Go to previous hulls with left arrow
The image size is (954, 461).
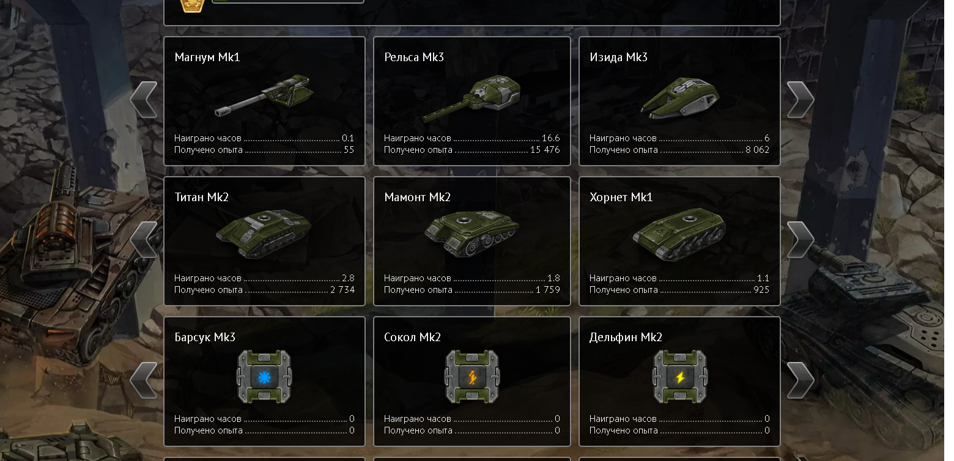tap(144, 240)
